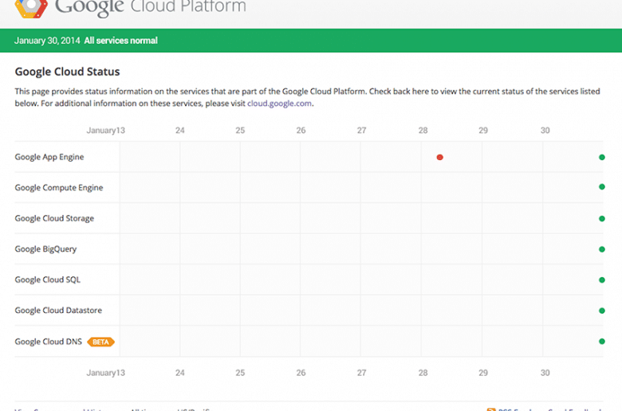Viewport: 622px width, 411px height.
Task: Open the cloud.google.com link
Action: point(279,104)
